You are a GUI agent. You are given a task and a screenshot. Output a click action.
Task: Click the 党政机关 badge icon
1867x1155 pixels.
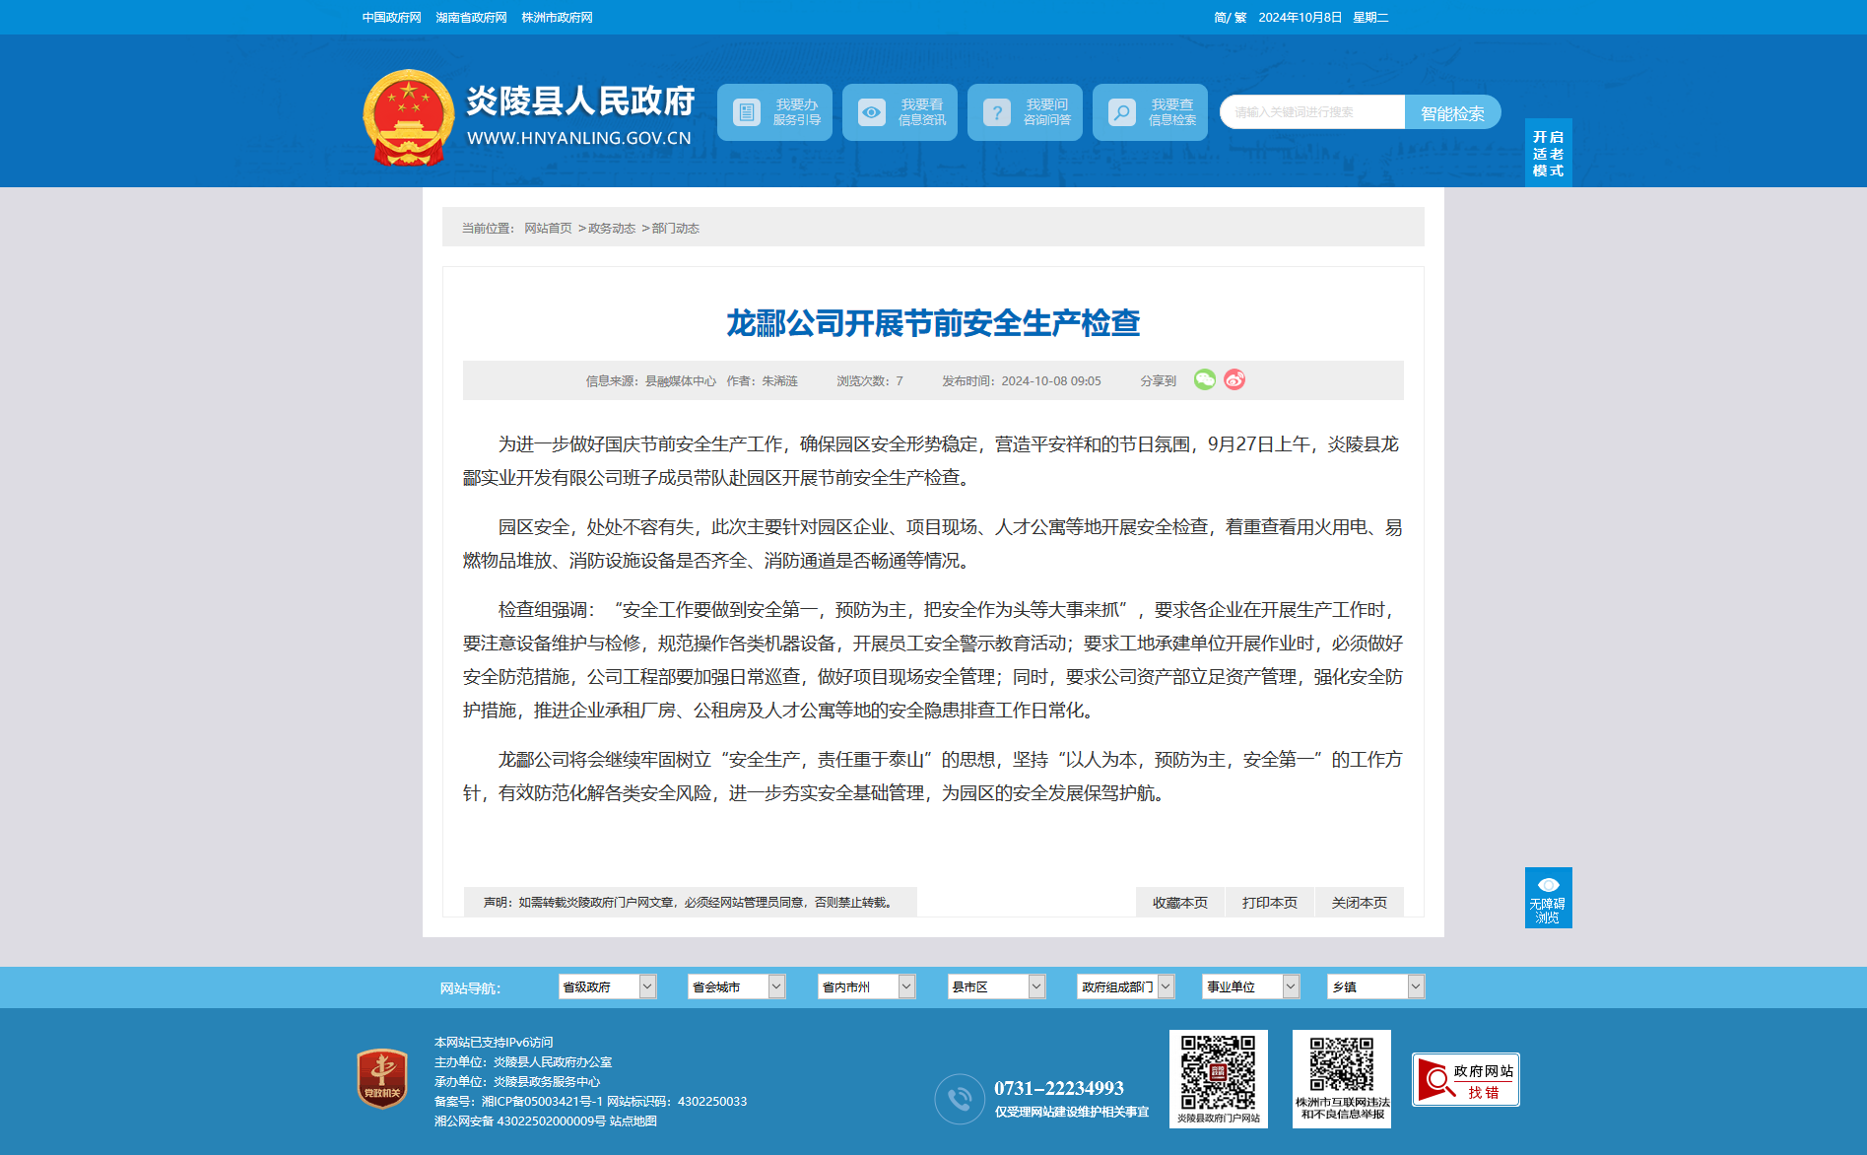point(382,1078)
